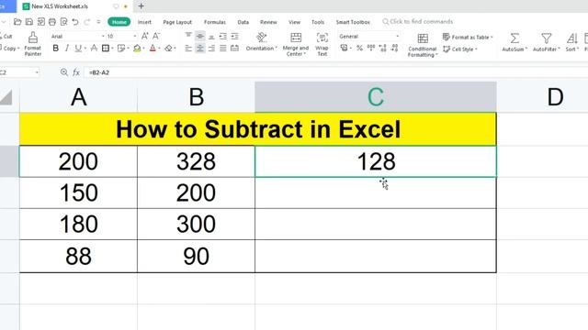The image size is (588, 330).
Task: Open the Home tab
Action: (x=119, y=22)
